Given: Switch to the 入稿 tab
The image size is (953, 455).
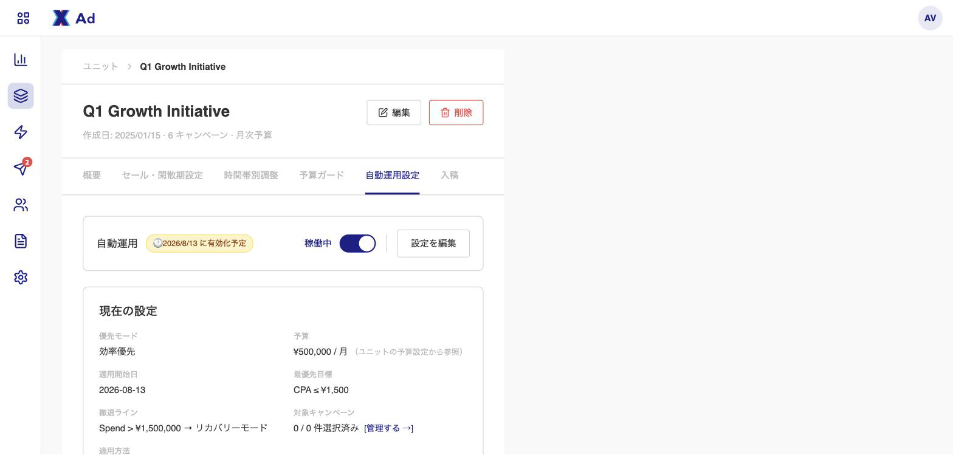Looking at the screenshot, I should [449, 176].
